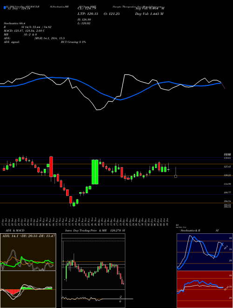Click the 'CL: 124.79' close value
The height and width of the screenshot is (308, 233).
pyautogui.click(x=87, y=8)
